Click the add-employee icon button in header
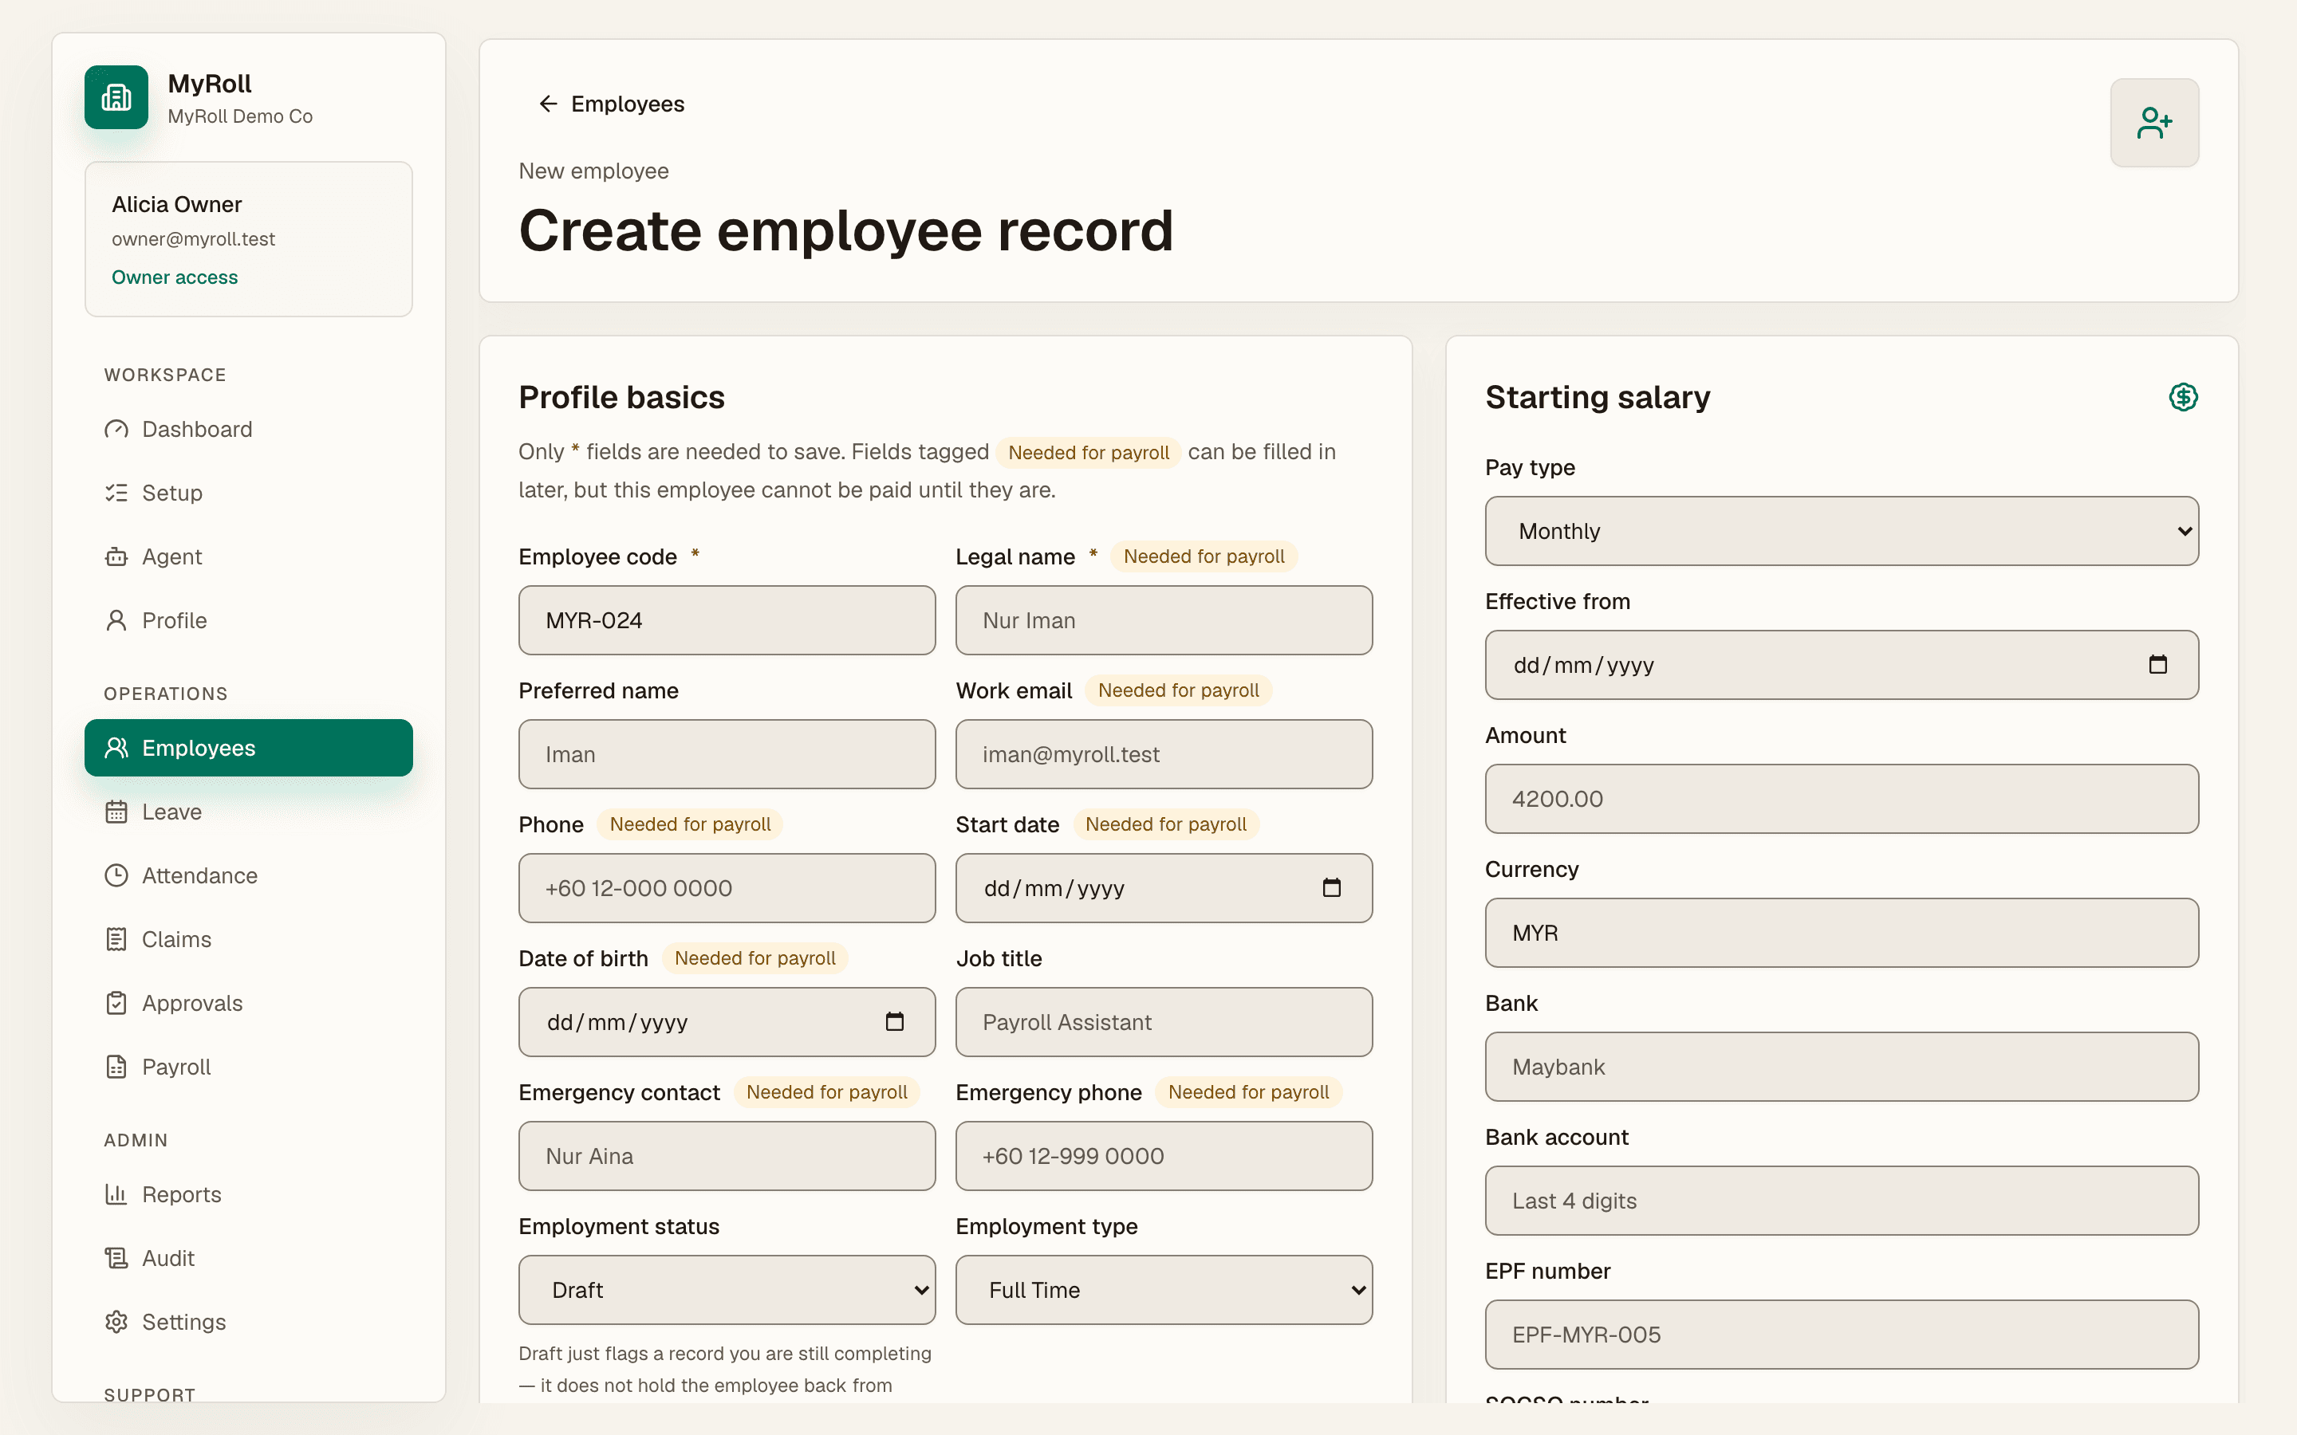The height and width of the screenshot is (1435, 2297). point(2153,123)
